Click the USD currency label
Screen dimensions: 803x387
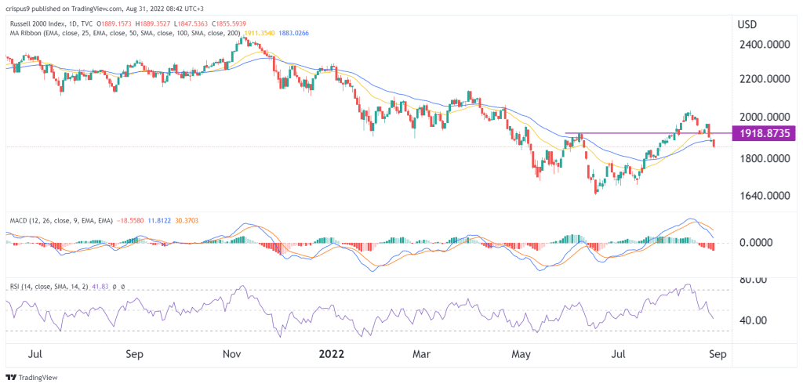click(747, 24)
